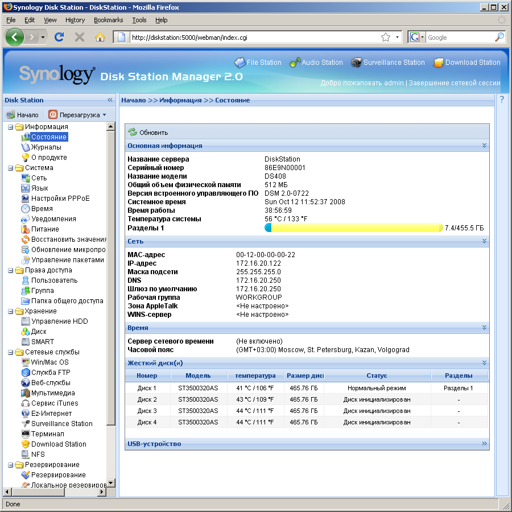This screenshot has height=512, width=512.
Task: Open Download Station icon in header
Action: [438, 63]
